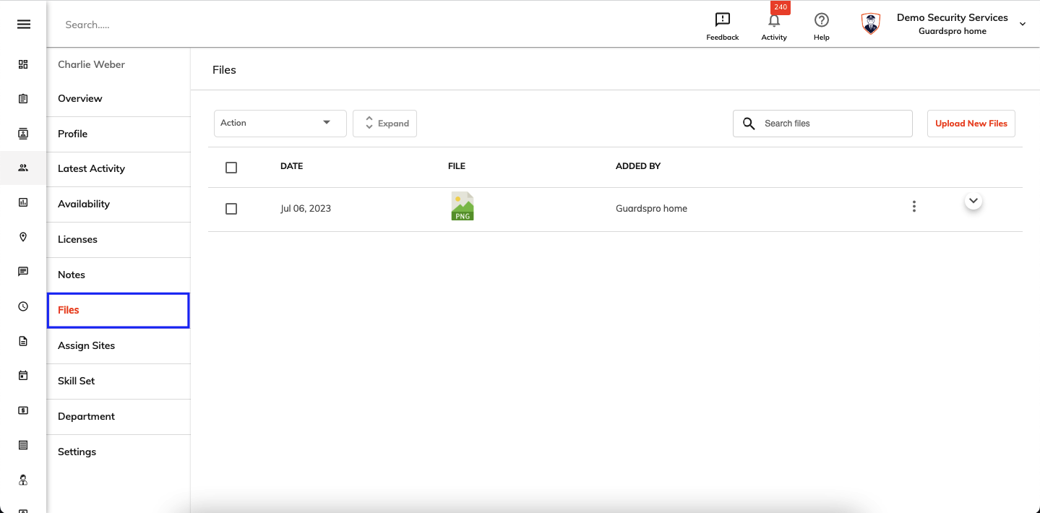Open the dashboard grid icon in sidebar
1040x513 pixels.
(x=23, y=64)
